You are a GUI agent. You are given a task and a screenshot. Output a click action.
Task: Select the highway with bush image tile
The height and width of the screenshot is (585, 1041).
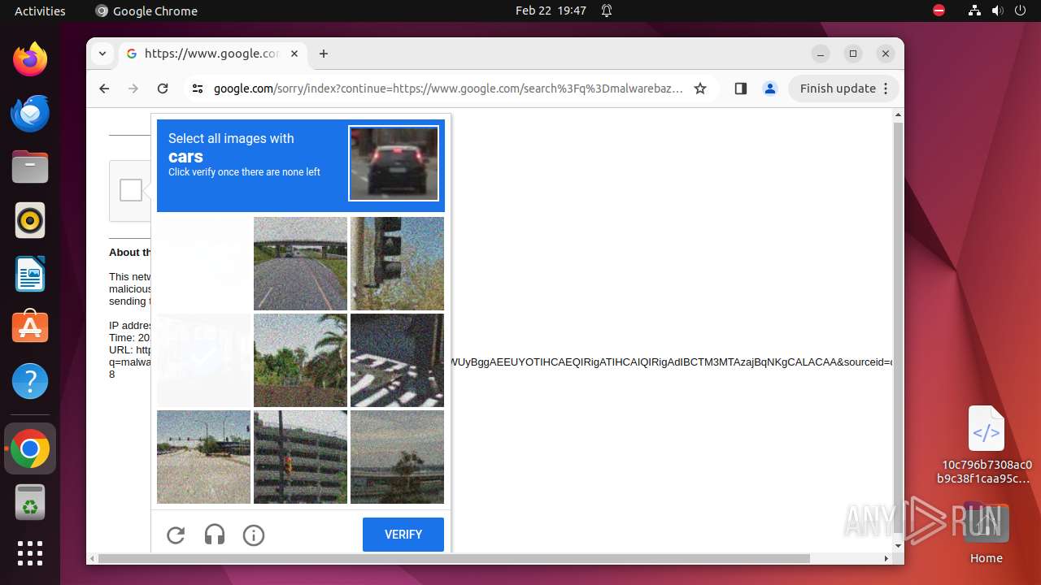pyautogui.click(x=397, y=457)
